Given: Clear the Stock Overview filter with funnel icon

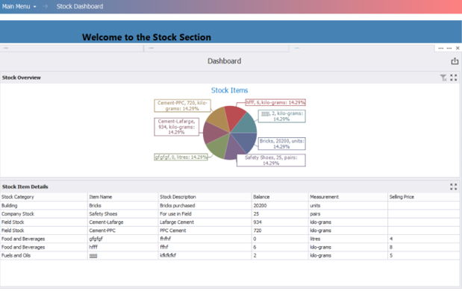Looking at the screenshot, I should point(443,78).
